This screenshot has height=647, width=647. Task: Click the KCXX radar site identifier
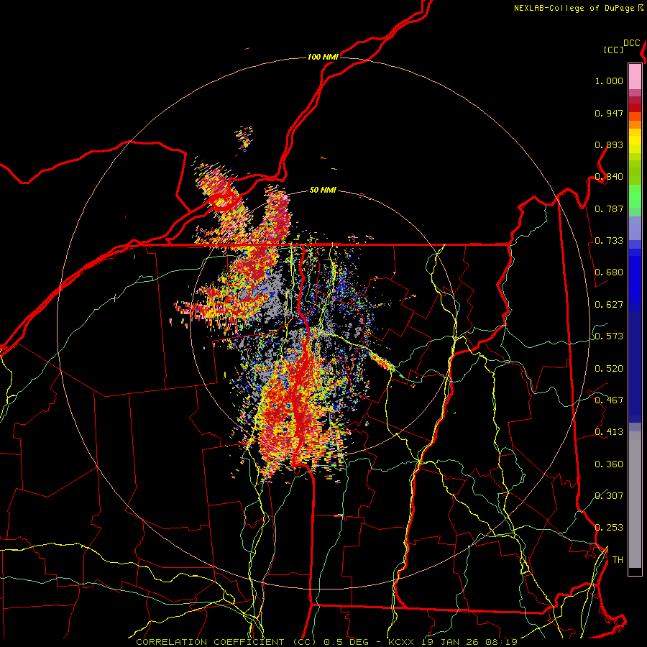pos(400,642)
